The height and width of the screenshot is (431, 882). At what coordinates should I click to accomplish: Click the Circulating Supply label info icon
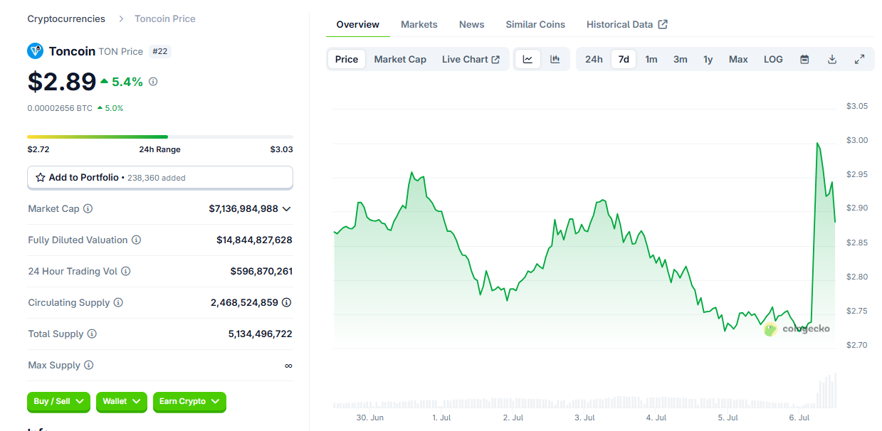click(118, 303)
